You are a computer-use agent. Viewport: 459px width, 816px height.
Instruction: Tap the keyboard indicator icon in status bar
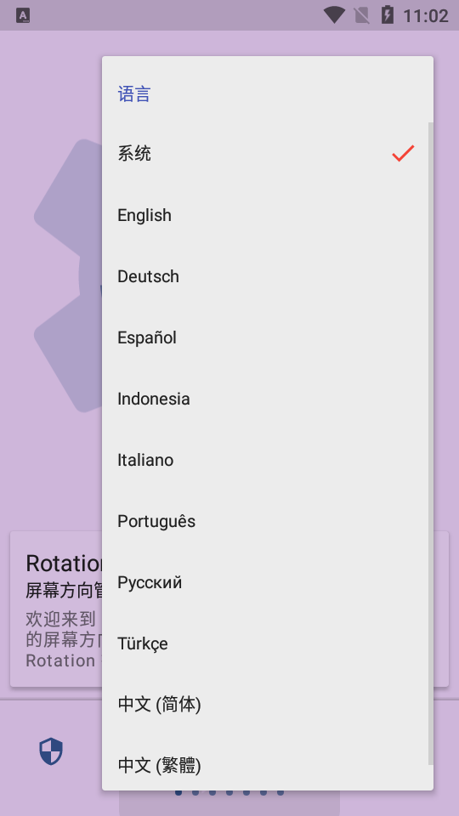tap(23, 15)
